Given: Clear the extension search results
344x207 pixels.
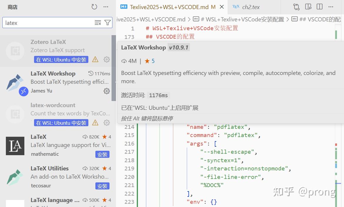Looking at the screenshot, I should [98, 23].
